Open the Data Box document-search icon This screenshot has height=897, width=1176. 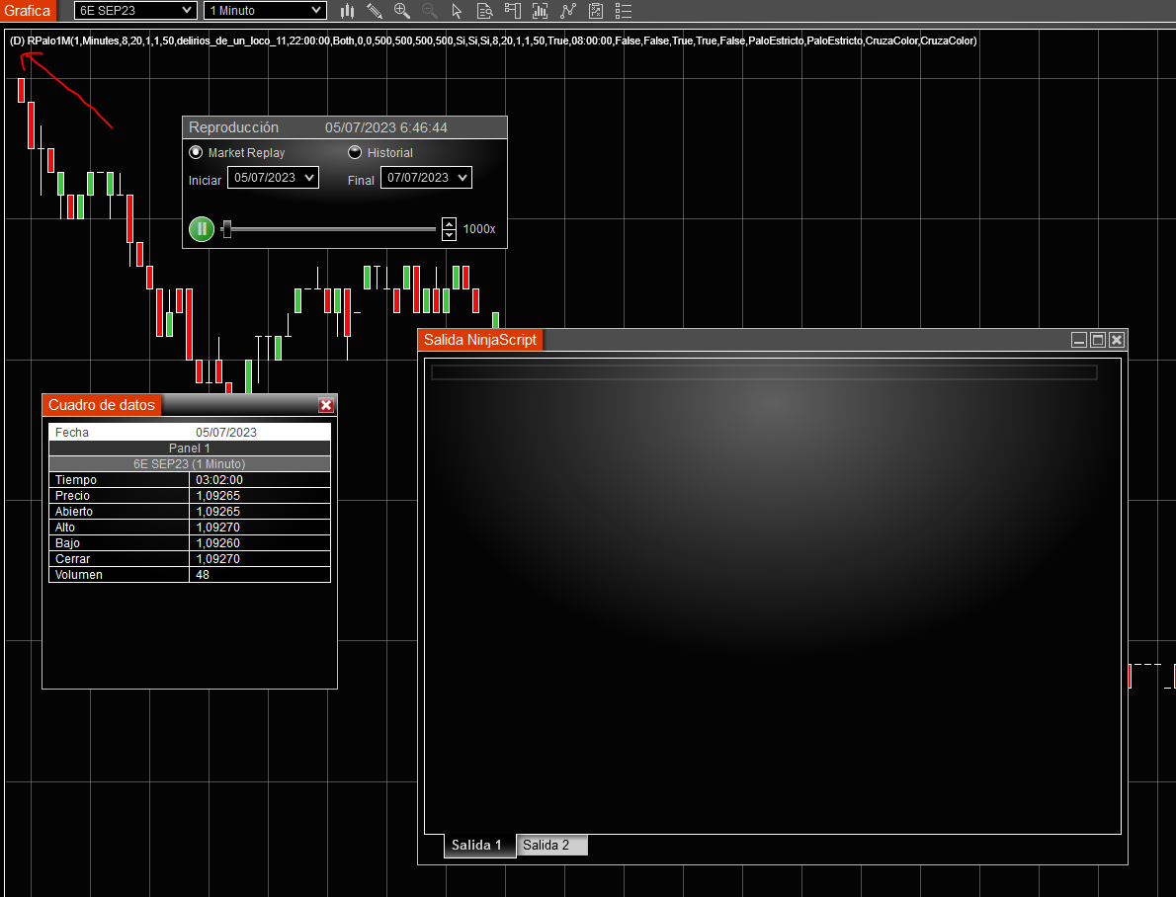pos(484,11)
